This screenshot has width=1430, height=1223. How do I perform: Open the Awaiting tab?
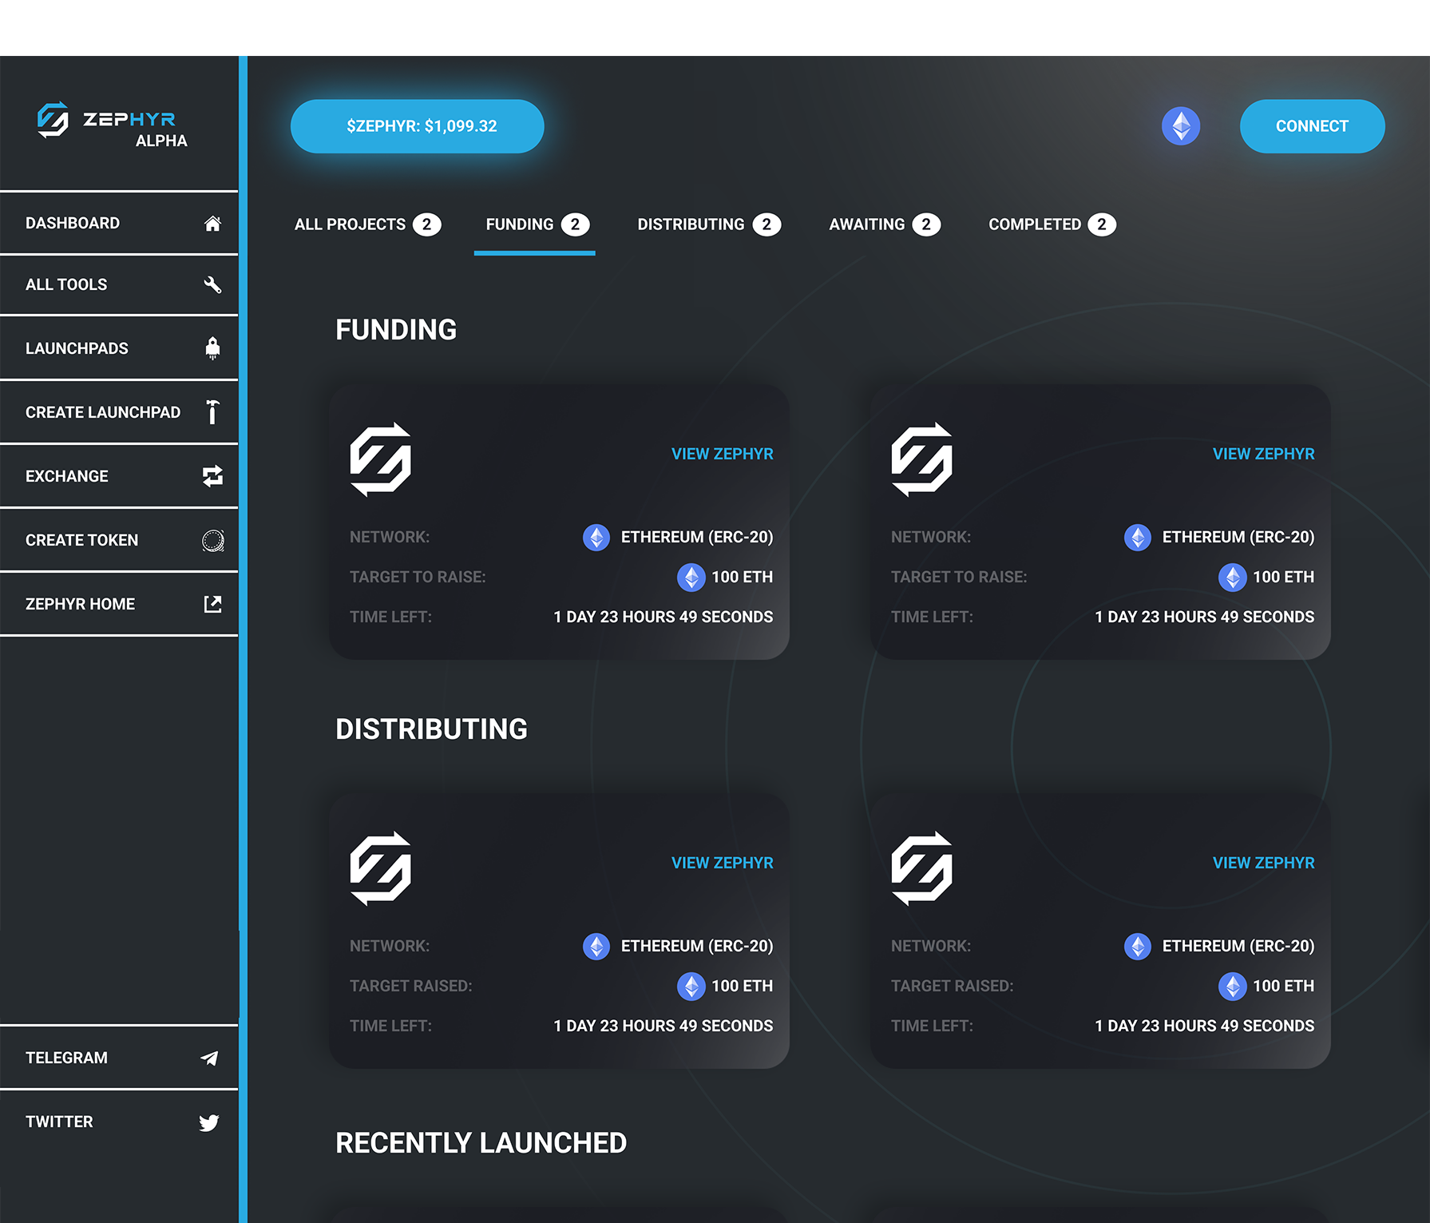[884, 224]
